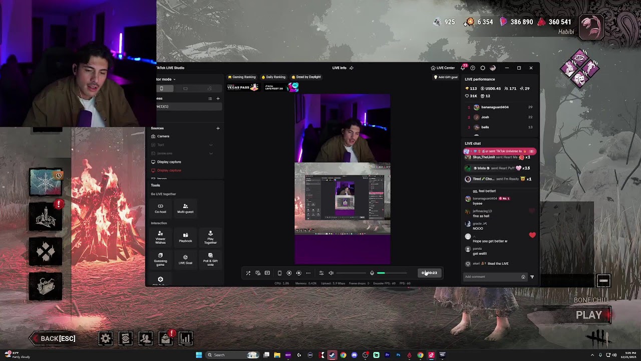Adjust the speaker volume slider
Viewport: 641px width, 361px height.
(351, 273)
